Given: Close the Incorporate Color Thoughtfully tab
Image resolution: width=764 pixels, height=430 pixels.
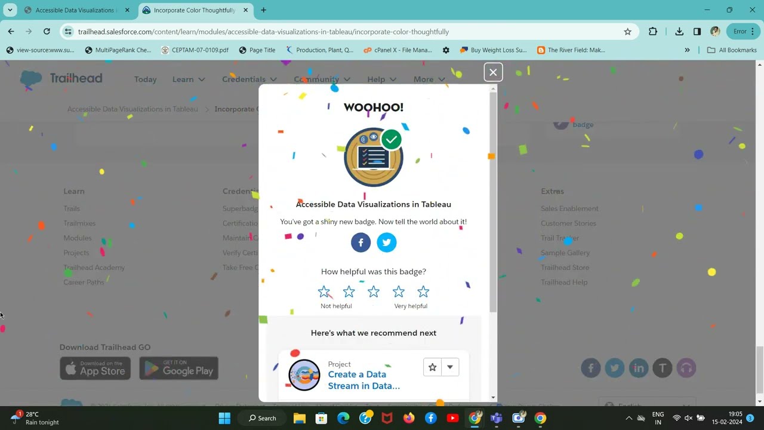Looking at the screenshot, I should (x=245, y=10).
